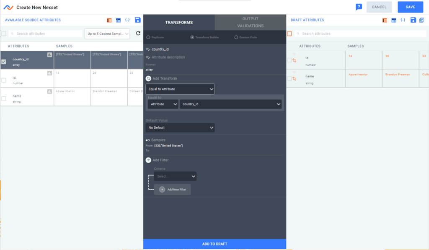Click the Add Filter icon

pos(148,160)
